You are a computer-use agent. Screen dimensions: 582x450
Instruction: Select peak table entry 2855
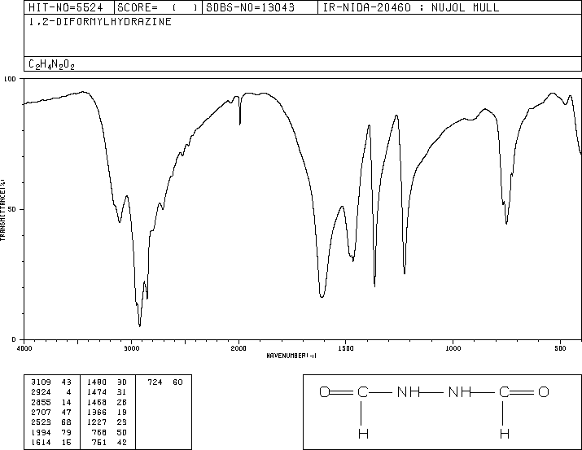click(41, 402)
